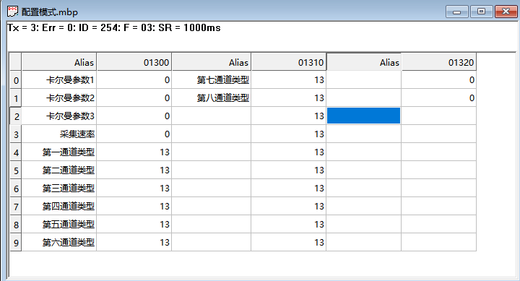This screenshot has height=281, width=520.
Task: Close the 配置模式.mbp window
Action: coord(506,12)
